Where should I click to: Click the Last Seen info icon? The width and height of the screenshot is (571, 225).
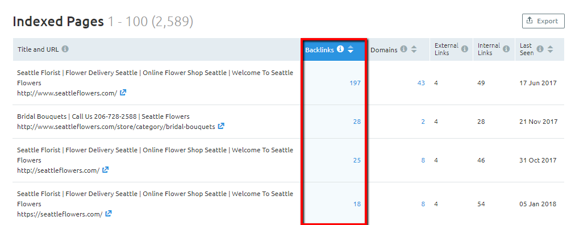click(x=540, y=49)
